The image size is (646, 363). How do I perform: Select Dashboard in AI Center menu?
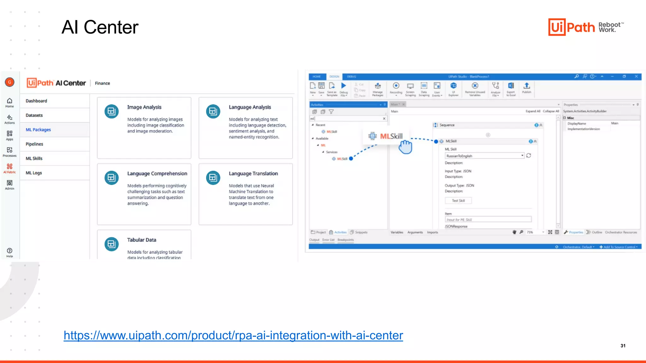coord(55,101)
